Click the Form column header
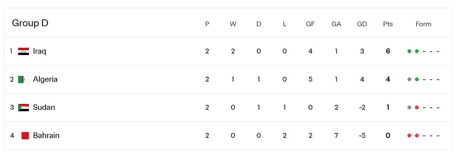Image resolution: width=457 pixels, height=153 pixels. [423, 24]
